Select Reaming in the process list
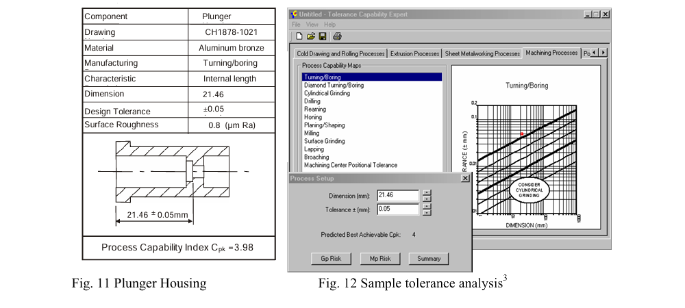The width and height of the screenshot is (685, 308). [315, 109]
